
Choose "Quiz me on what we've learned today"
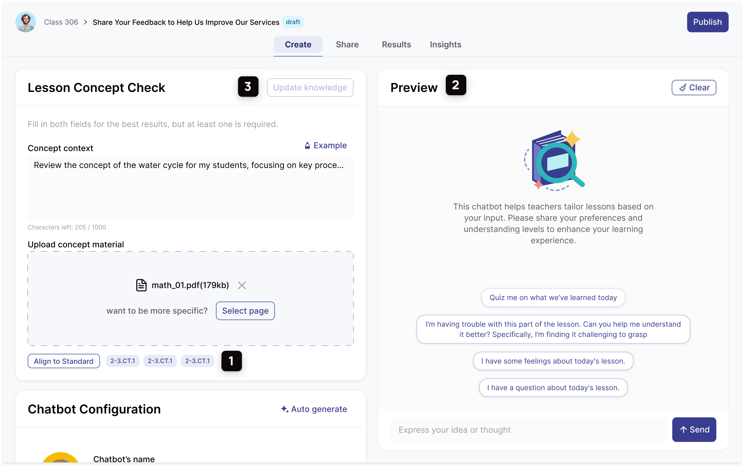(553, 298)
